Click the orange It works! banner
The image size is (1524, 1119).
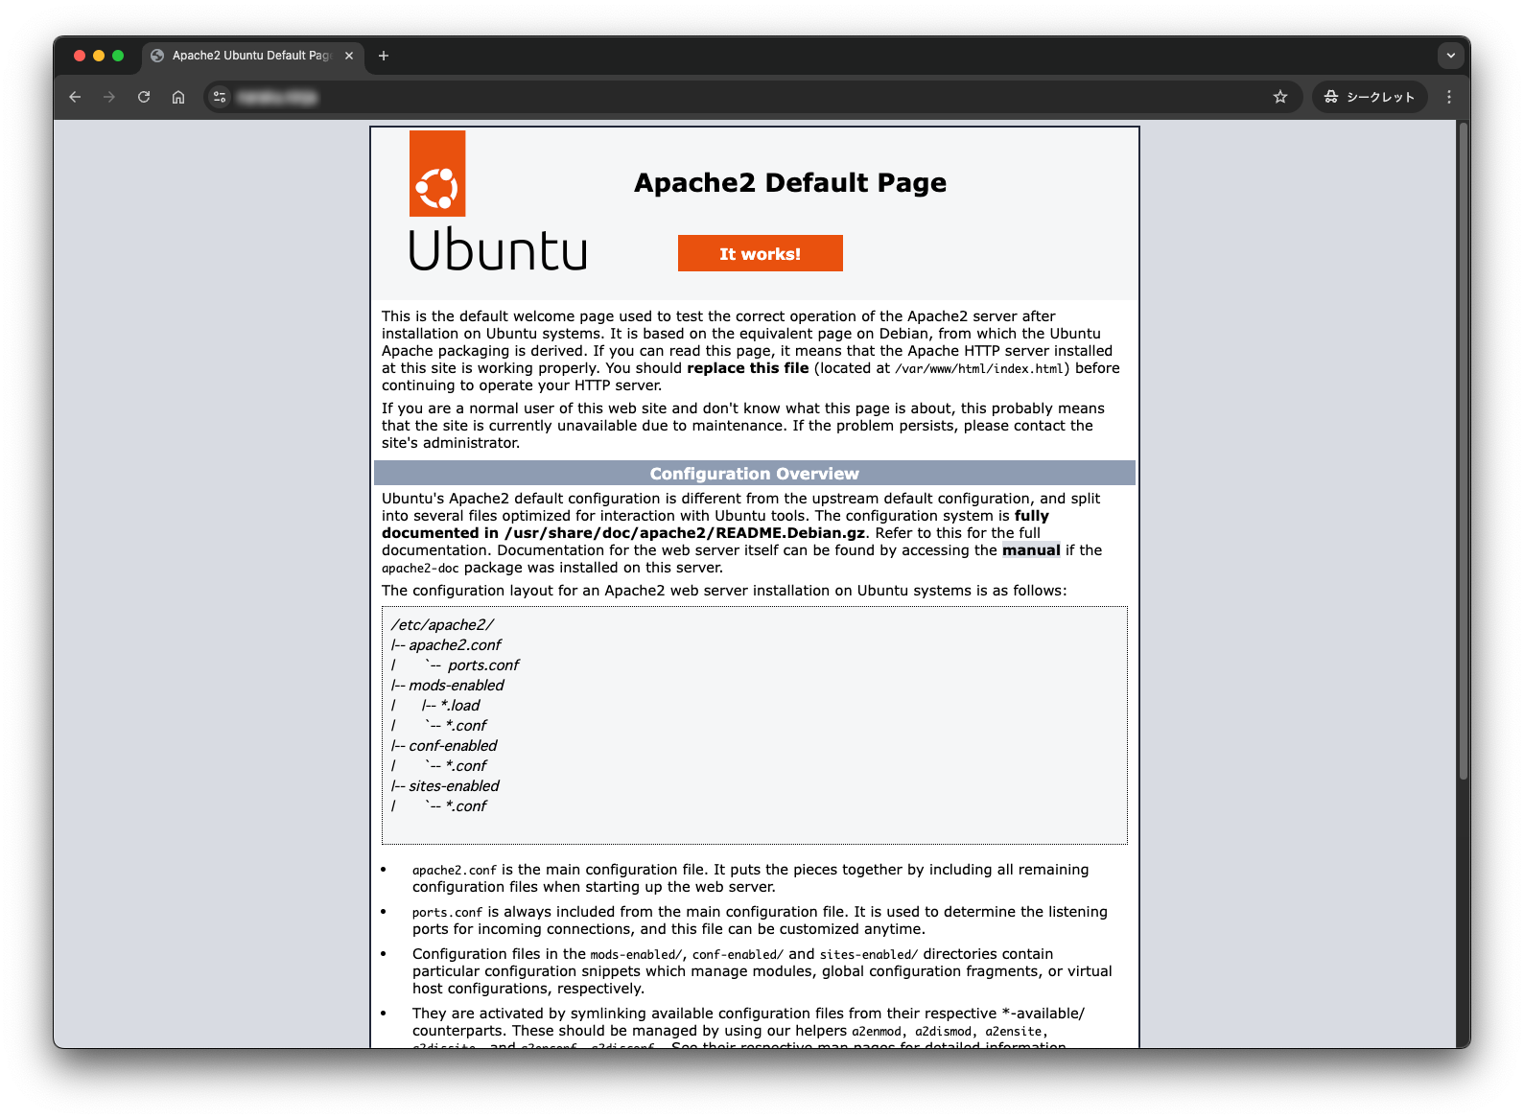(x=760, y=254)
